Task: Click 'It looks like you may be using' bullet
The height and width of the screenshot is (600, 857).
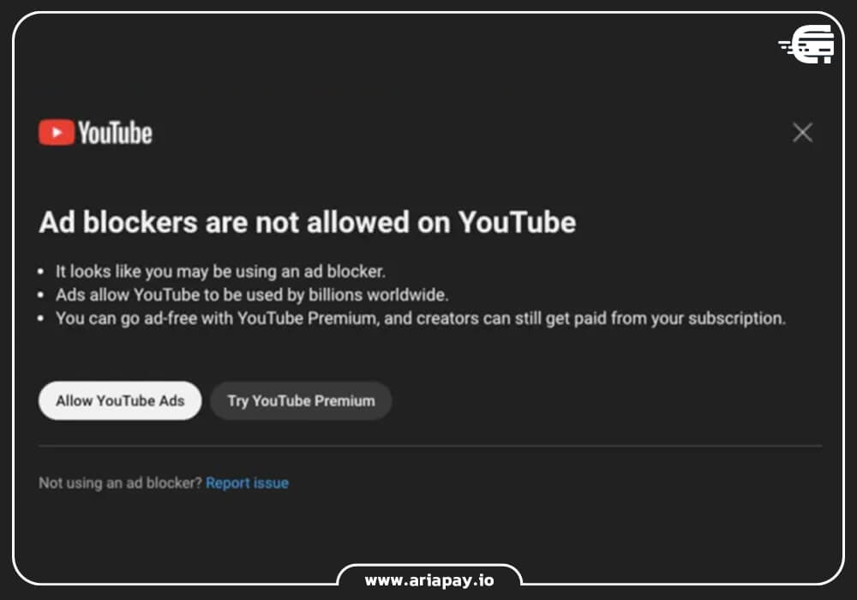Action: point(220,272)
